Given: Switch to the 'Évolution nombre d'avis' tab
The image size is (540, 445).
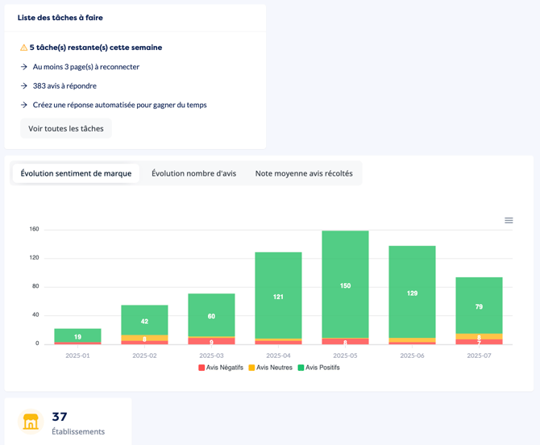Looking at the screenshot, I should point(194,173).
